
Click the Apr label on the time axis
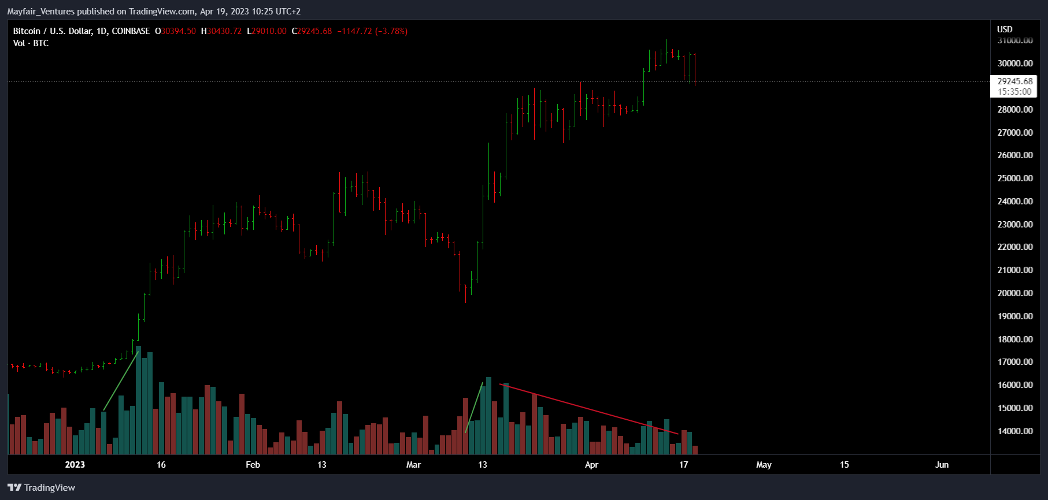591,465
